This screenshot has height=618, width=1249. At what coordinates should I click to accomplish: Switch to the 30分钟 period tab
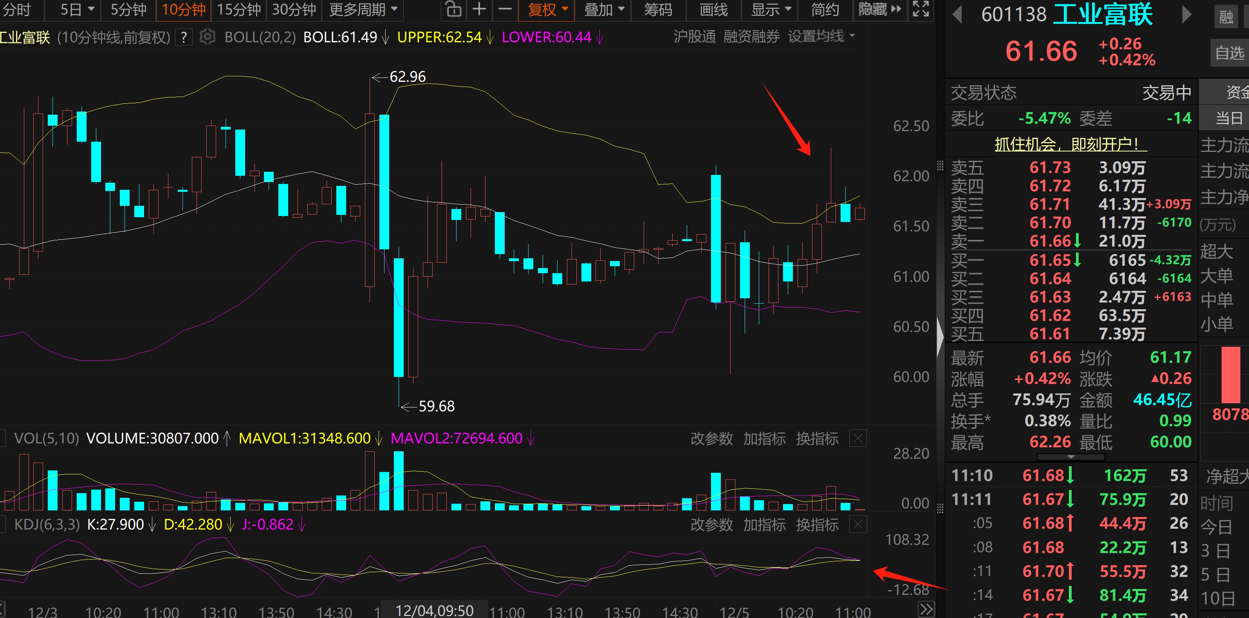pyautogui.click(x=294, y=9)
